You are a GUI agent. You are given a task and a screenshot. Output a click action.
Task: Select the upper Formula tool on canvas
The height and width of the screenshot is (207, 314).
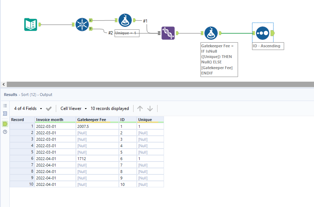click(125, 20)
